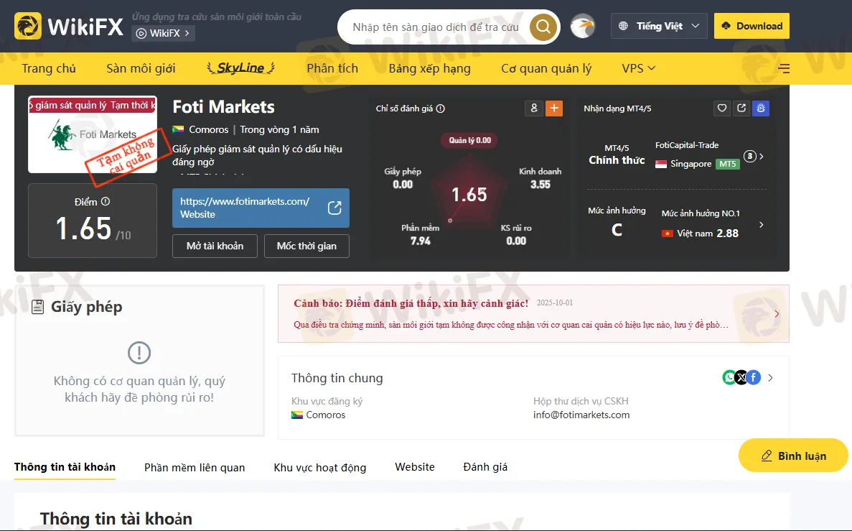Click the Comoros registration region text

(x=325, y=415)
